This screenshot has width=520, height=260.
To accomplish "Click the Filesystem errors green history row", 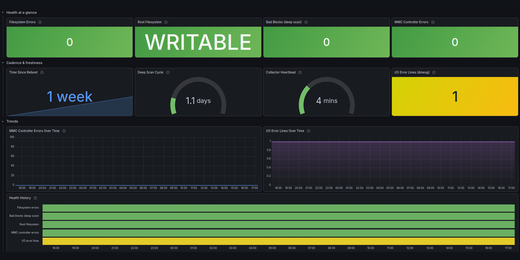I will click(279, 208).
